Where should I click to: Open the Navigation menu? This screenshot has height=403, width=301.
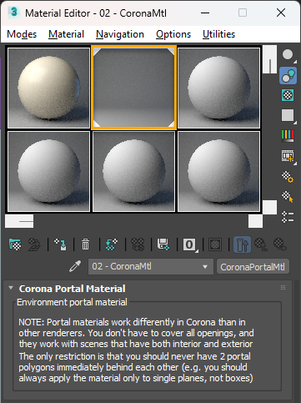[x=120, y=34]
